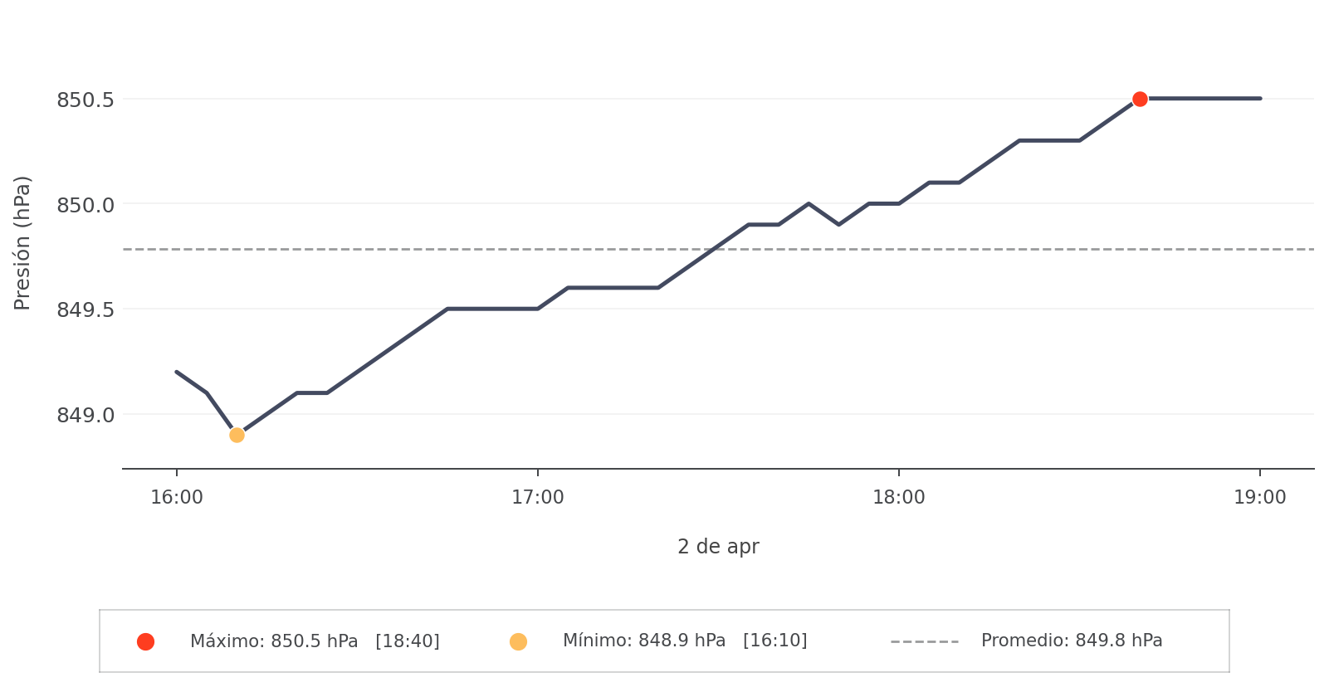Select the 17:00 time axis label
Image resolution: width=1329 pixels, height=687 pixels.
[x=538, y=498]
